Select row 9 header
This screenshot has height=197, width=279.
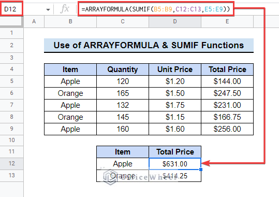11,129
